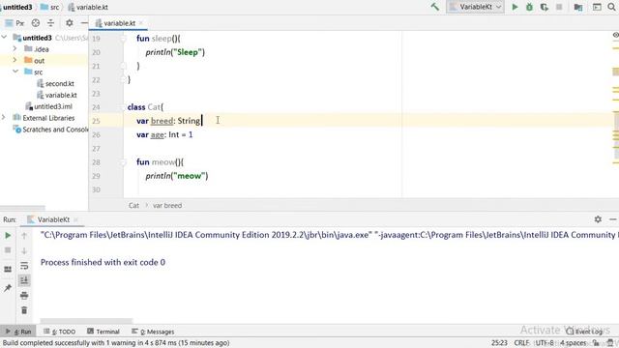
Task: Expand the out folder
Action: 15,60
